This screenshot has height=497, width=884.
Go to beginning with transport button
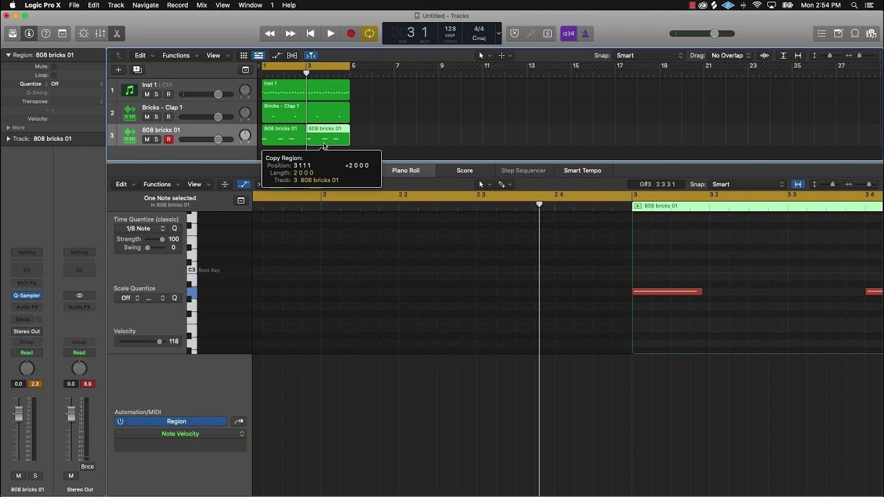tap(310, 33)
